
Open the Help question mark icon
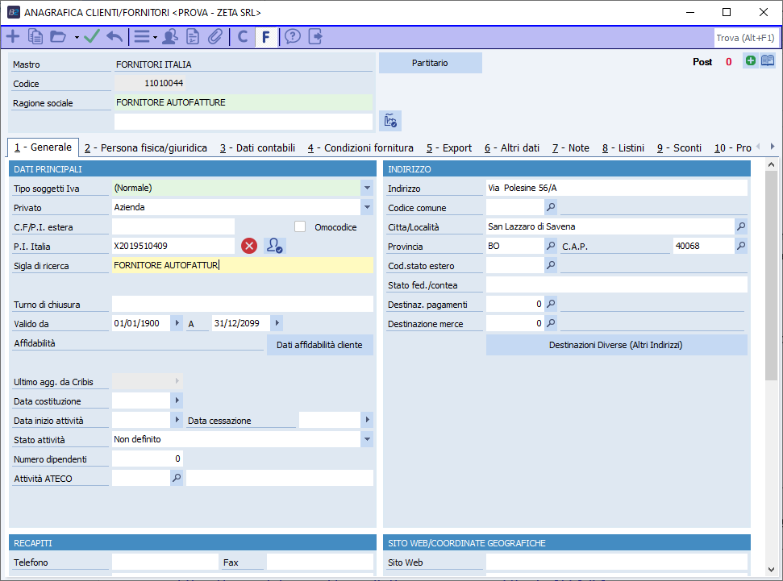point(293,36)
